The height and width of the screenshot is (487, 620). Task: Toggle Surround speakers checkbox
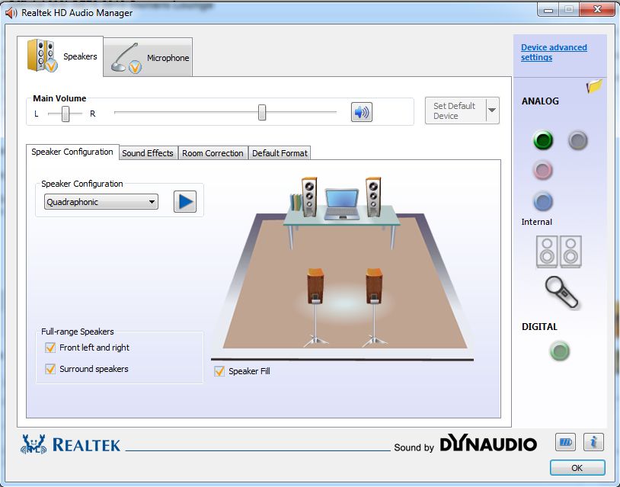tap(50, 369)
